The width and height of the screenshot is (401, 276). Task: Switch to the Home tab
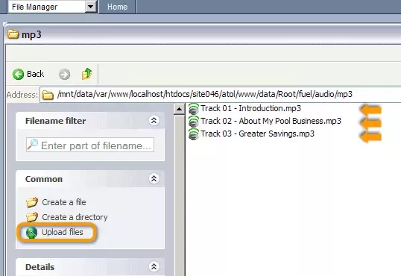click(117, 7)
